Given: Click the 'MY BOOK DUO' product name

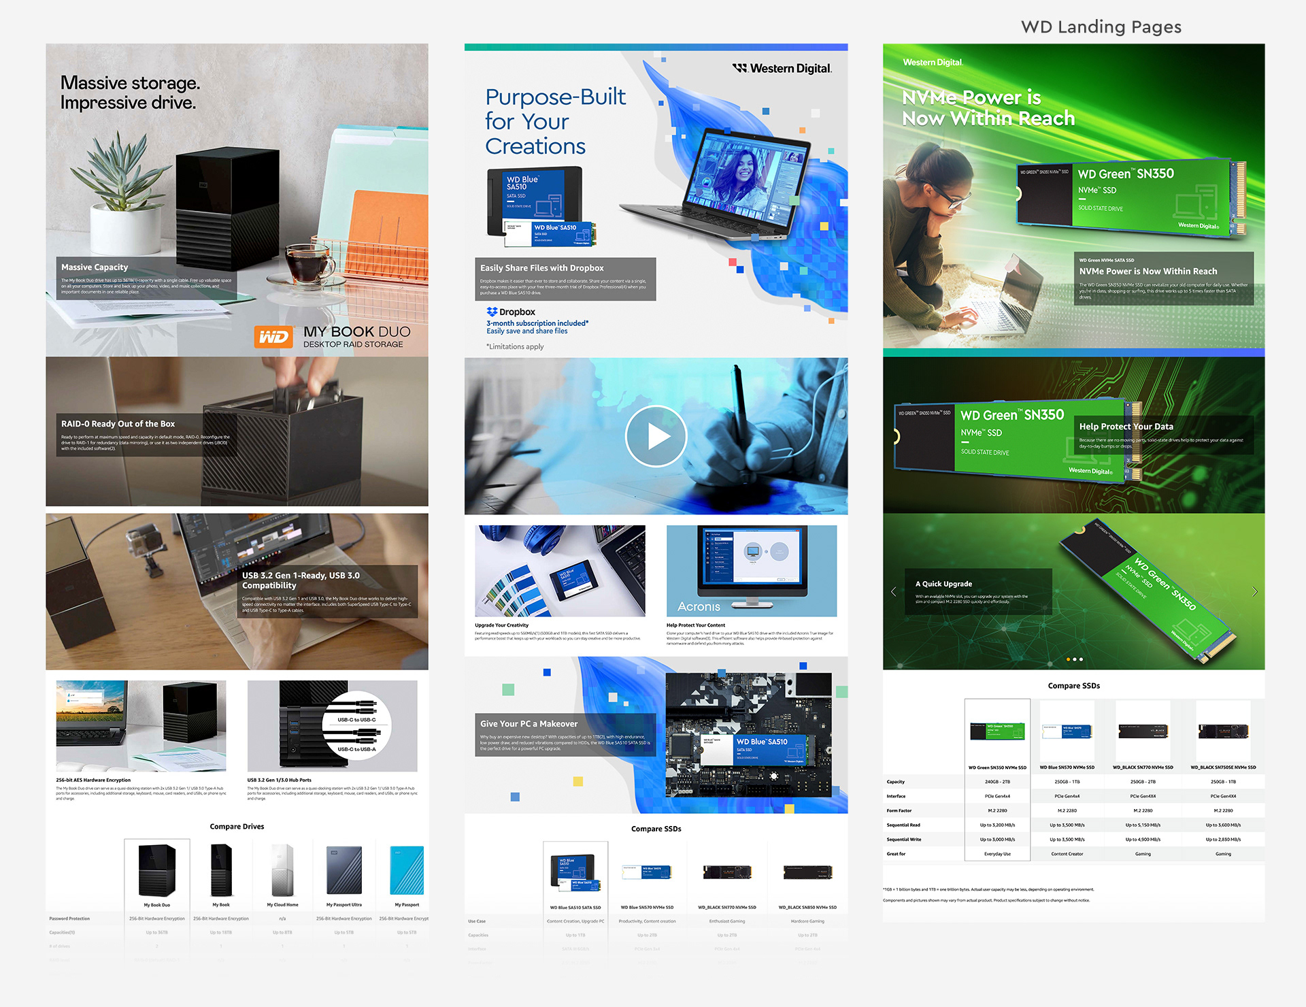Looking at the screenshot, I should pyautogui.click(x=356, y=331).
